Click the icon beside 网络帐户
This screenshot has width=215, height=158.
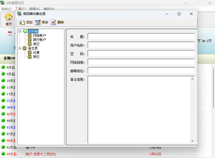[30, 35]
